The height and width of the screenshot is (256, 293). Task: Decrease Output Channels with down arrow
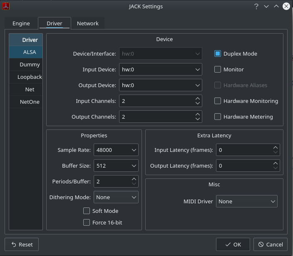pos(198,119)
